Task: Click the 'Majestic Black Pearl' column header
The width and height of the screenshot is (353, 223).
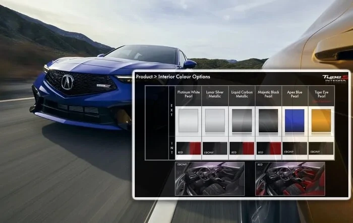Action: (268, 94)
